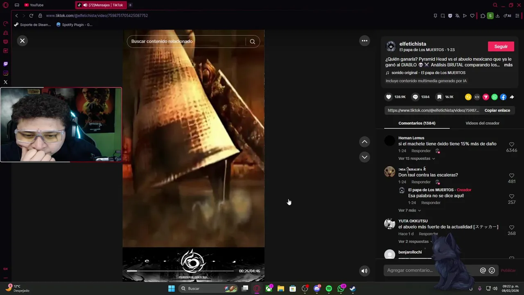This screenshot has height=295, width=524.
Task: Open a new browser tab with plus
Action: 130,5
